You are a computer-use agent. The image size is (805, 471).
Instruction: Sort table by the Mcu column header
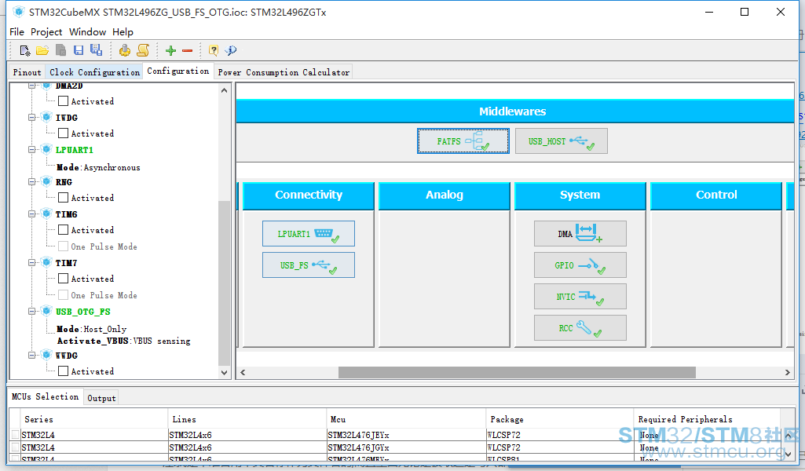pyautogui.click(x=405, y=419)
